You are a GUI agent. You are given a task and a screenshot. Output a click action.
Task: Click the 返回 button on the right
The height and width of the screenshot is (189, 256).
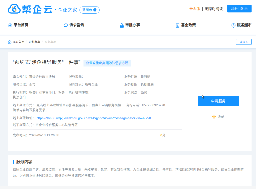pyautogui.click(x=244, y=42)
